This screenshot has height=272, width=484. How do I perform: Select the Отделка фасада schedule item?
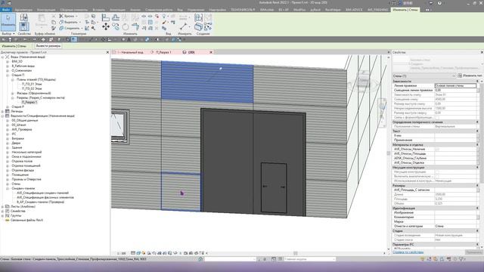(23, 170)
